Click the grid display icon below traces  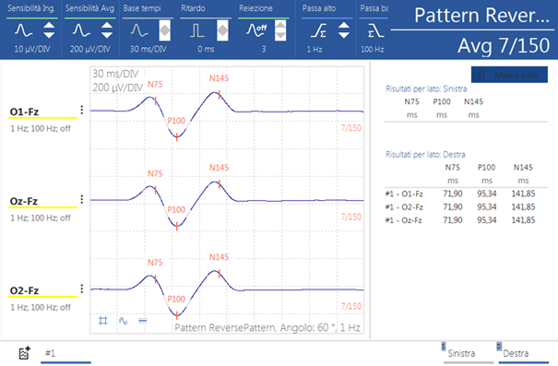pos(103,321)
